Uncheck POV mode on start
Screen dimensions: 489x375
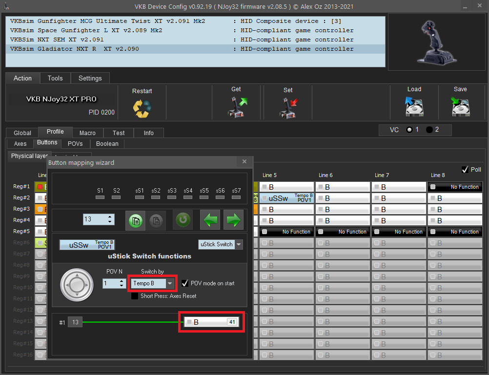(x=185, y=283)
